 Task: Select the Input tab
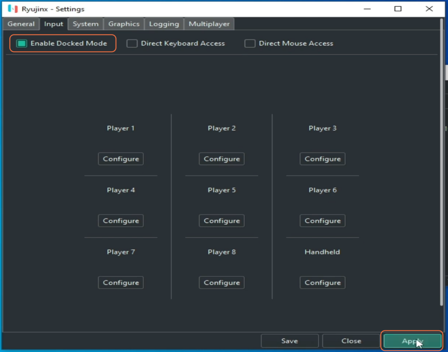(x=54, y=24)
